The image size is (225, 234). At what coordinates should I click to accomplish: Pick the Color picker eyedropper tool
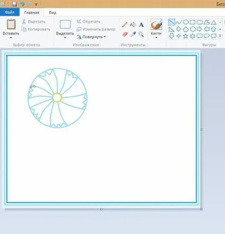click(x=133, y=34)
